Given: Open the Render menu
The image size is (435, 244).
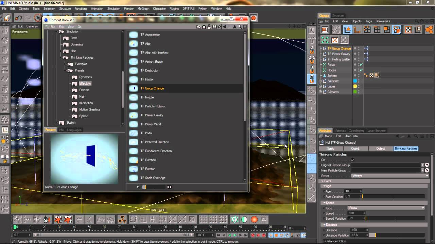Looking at the screenshot, I should [129, 9].
